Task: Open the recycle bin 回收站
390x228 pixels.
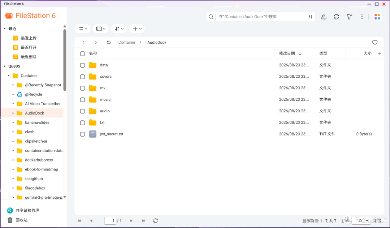Action: click(x=22, y=220)
